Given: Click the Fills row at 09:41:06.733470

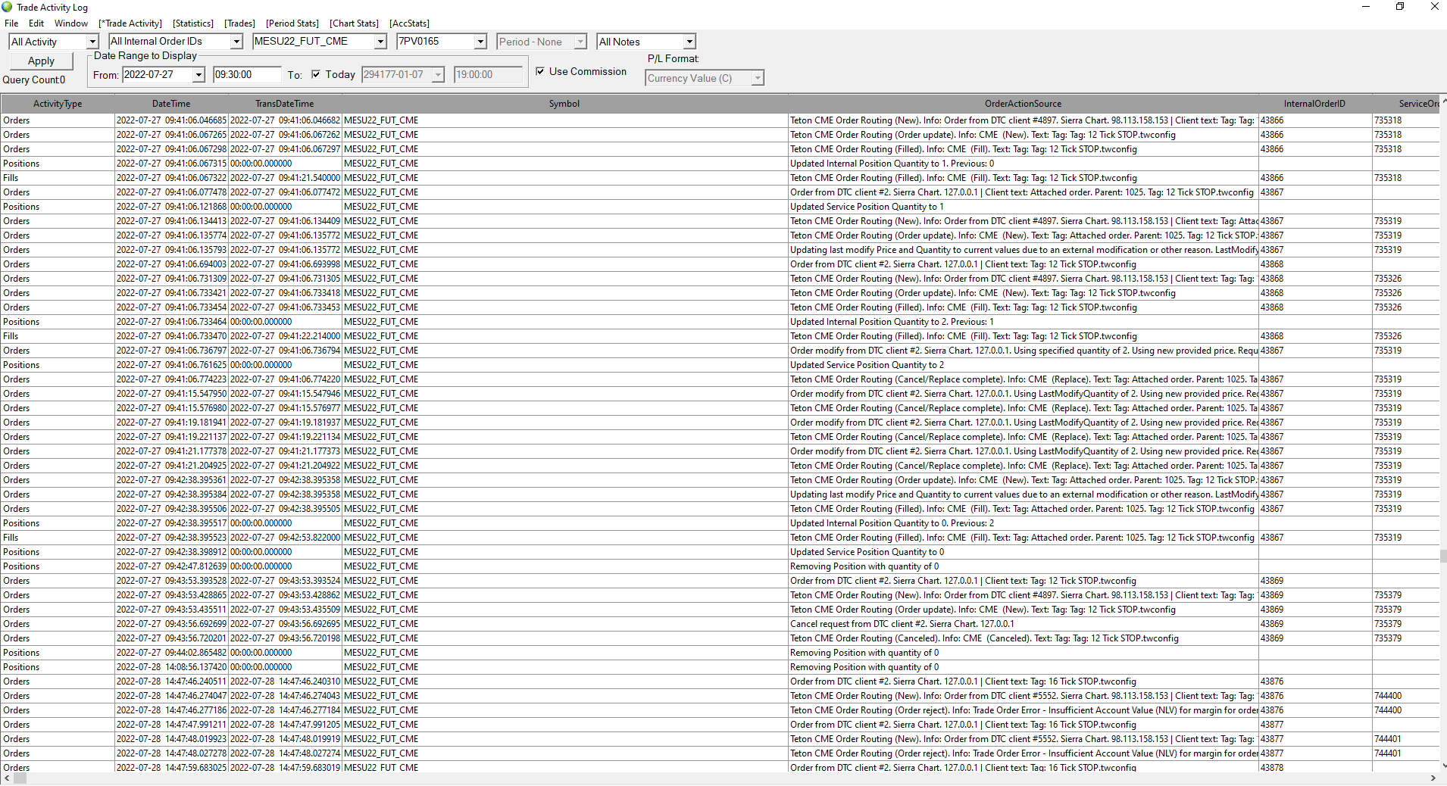Looking at the screenshot, I should [x=720, y=336].
